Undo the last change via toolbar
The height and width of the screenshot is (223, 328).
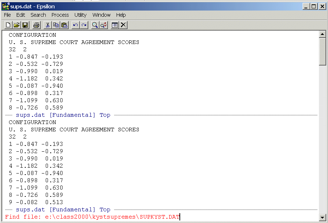(76, 25)
